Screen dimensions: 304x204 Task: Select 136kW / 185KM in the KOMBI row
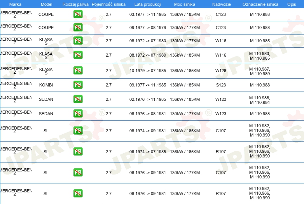pyautogui.click(x=185, y=85)
